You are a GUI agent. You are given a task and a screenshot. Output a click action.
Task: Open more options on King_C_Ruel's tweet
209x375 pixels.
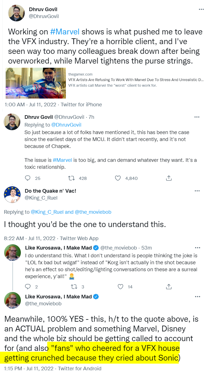point(197,191)
